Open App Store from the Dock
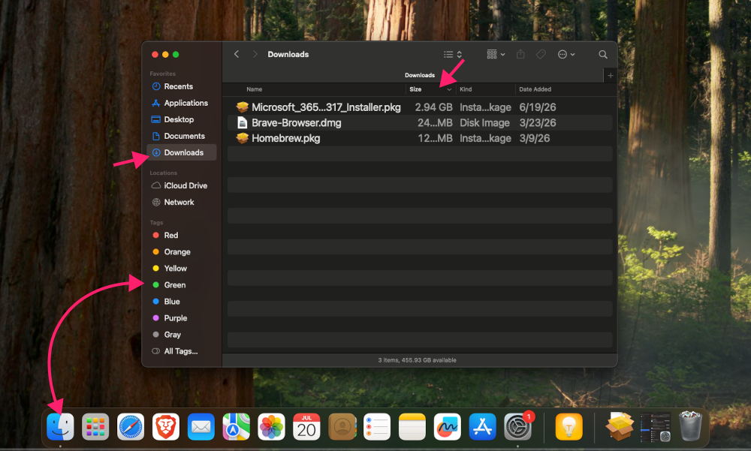Screen dimensions: 751x451 pyautogui.click(x=482, y=426)
